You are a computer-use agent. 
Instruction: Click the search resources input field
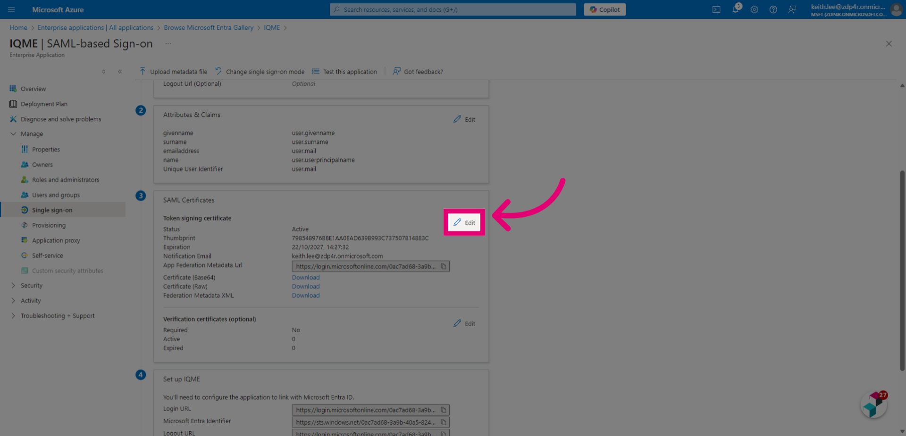(x=453, y=9)
